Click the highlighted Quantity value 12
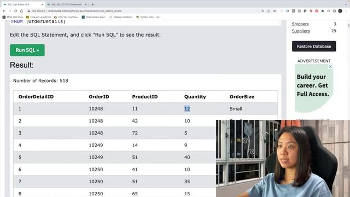This screenshot has width=350, height=197. [187, 109]
